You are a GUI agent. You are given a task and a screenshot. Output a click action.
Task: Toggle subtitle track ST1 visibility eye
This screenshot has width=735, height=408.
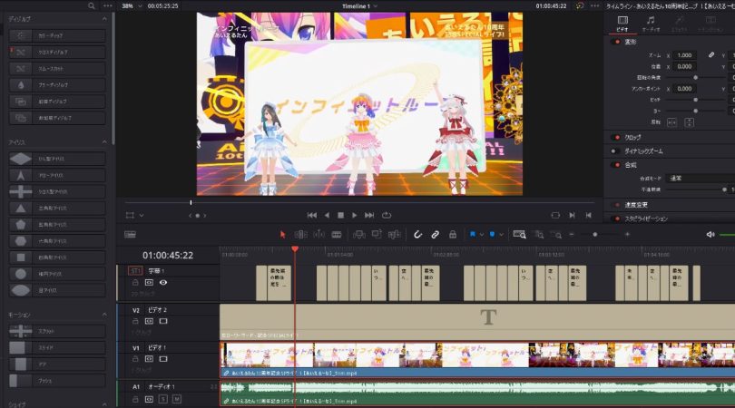click(x=163, y=283)
